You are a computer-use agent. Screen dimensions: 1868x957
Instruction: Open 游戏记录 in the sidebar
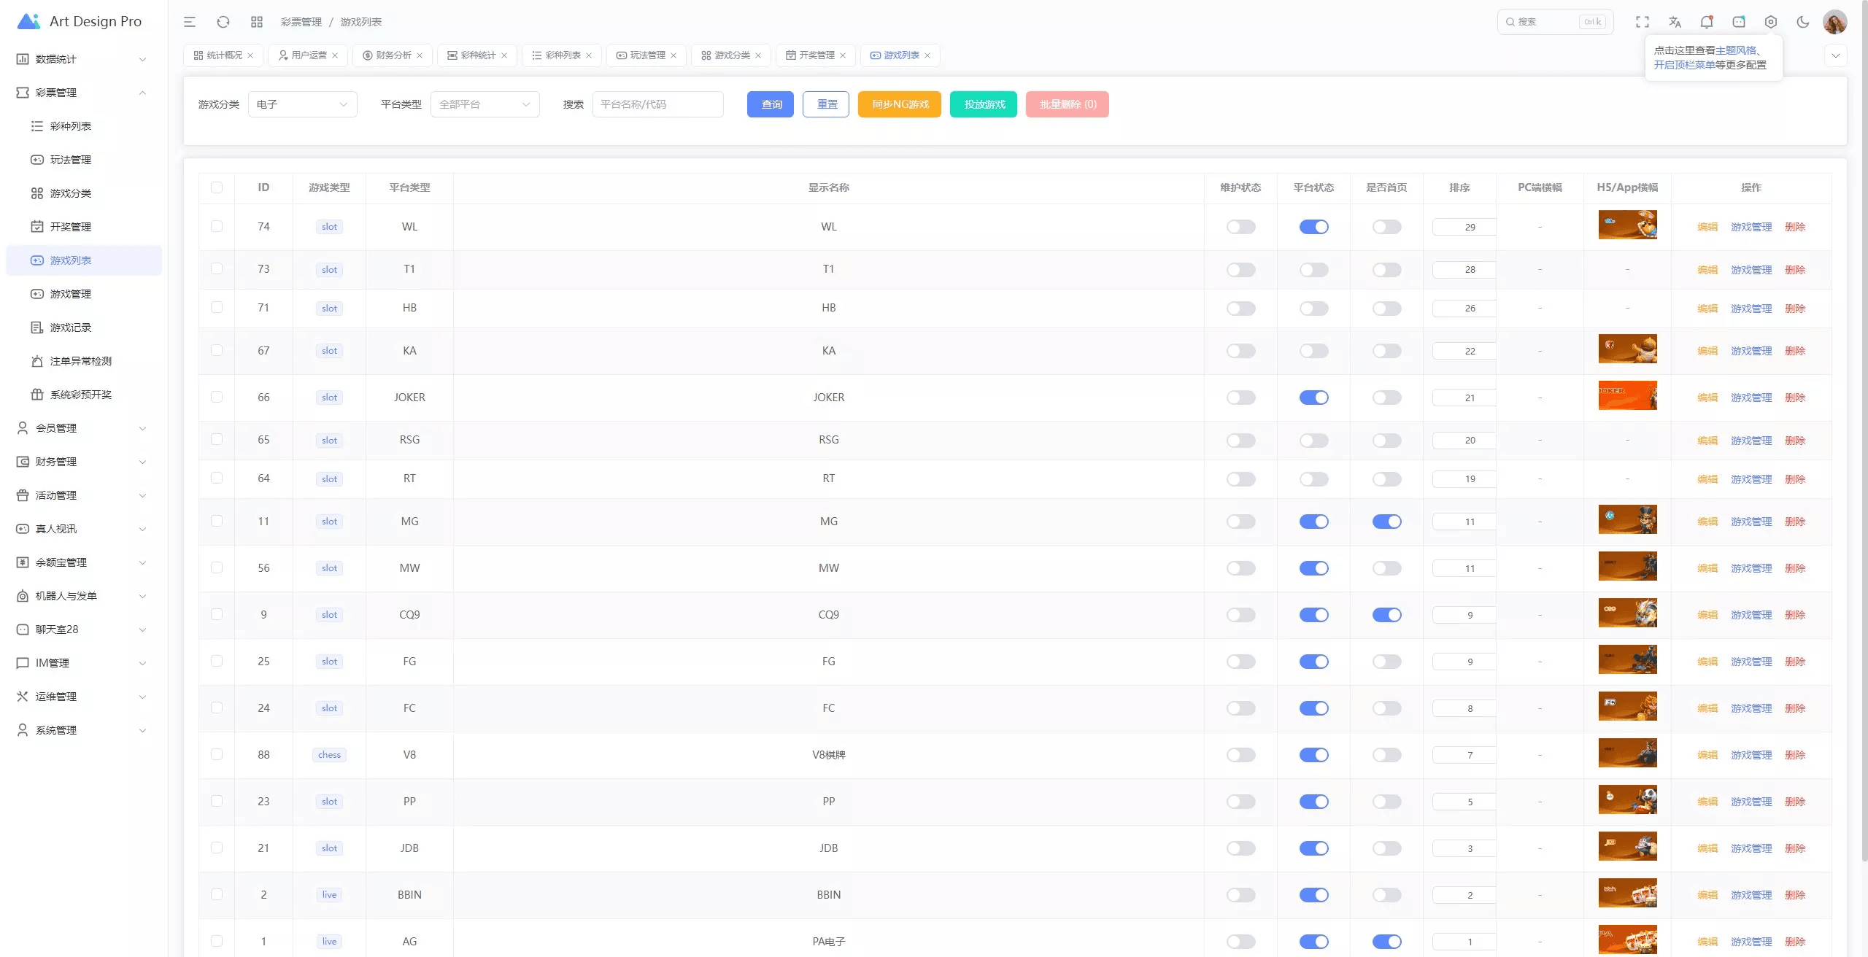tap(71, 328)
